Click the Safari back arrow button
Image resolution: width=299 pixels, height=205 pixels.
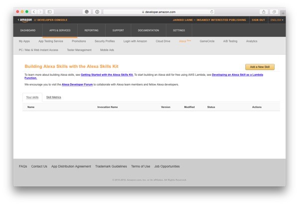[34, 12]
